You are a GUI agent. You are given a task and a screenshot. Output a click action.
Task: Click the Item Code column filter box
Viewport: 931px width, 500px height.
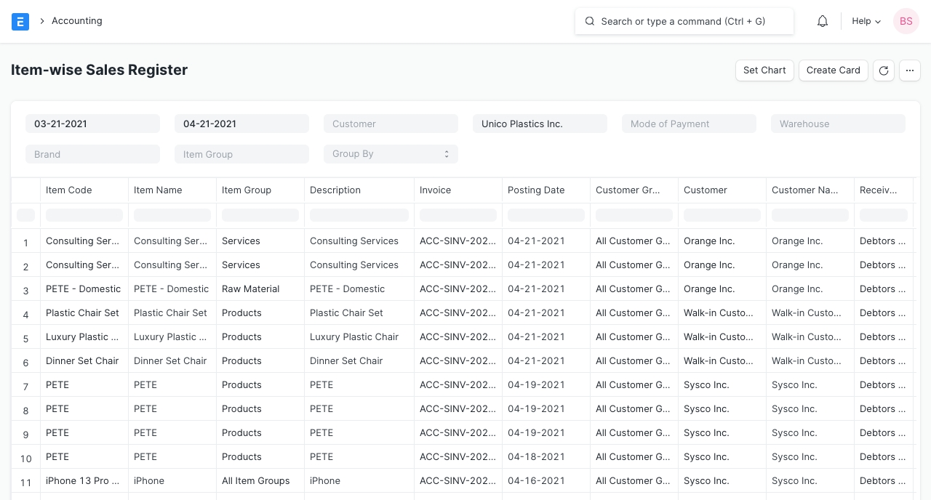pyautogui.click(x=84, y=215)
